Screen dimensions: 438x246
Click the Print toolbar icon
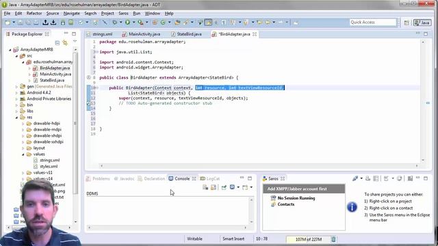point(36,23)
